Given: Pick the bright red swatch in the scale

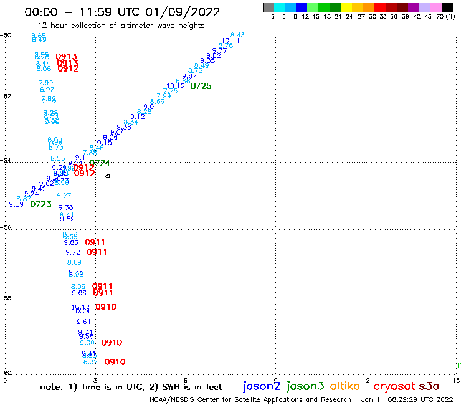Looking at the screenshot, I should [380, 8].
